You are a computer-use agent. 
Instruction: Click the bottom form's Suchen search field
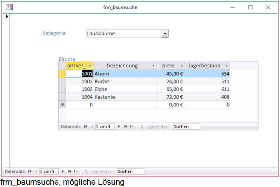(x=130, y=171)
